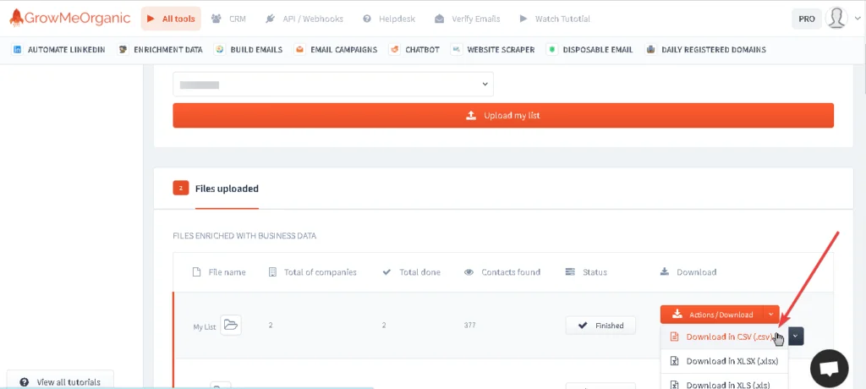Viewport: 866px width, 389px height.
Task: Open Disposable Email tool
Action: tap(589, 50)
